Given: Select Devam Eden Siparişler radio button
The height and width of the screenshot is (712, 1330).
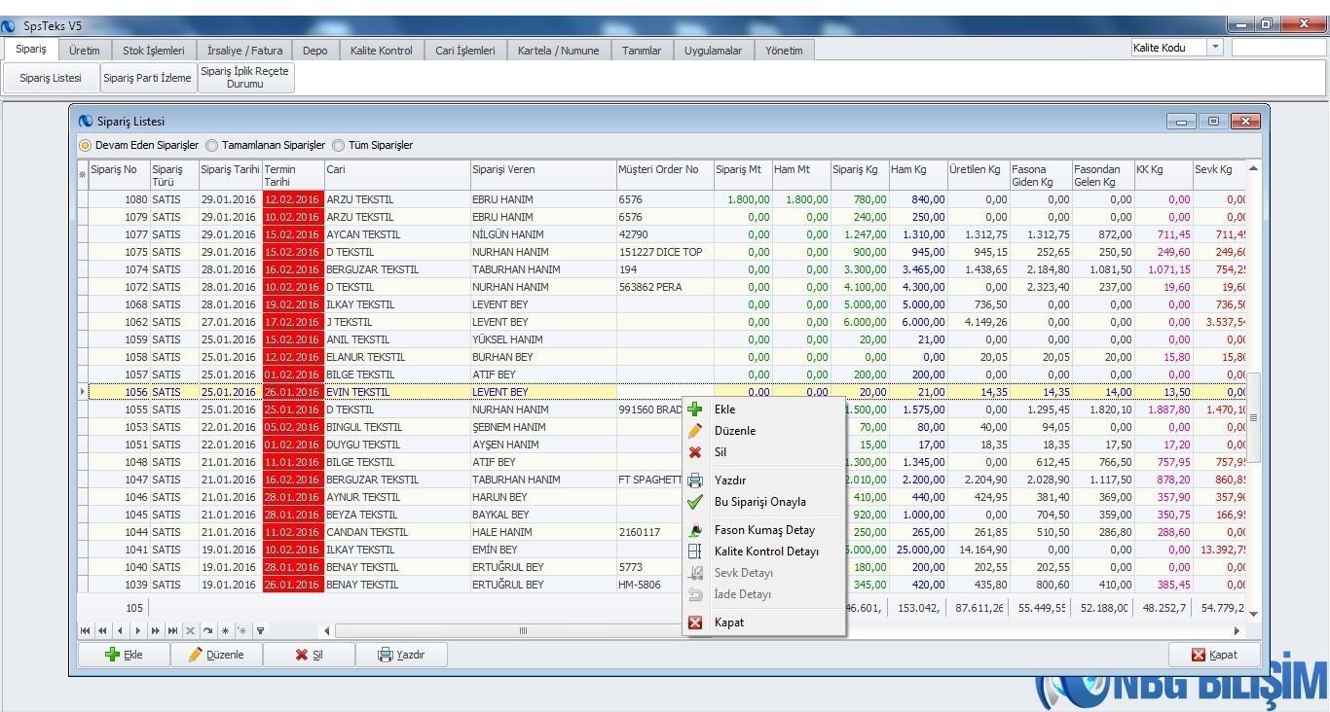Looking at the screenshot, I should coord(85,145).
